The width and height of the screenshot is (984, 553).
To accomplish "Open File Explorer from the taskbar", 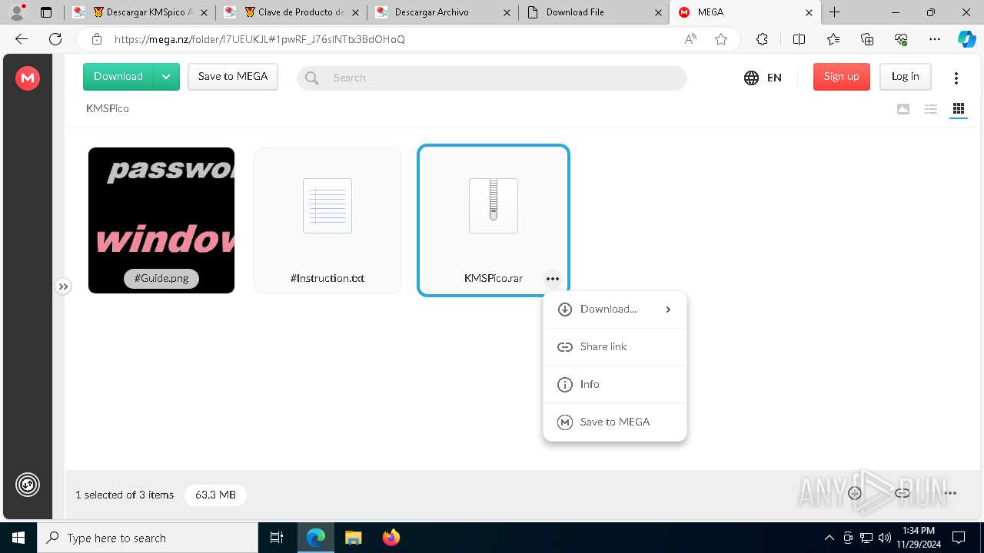I will click(x=353, y=538).
